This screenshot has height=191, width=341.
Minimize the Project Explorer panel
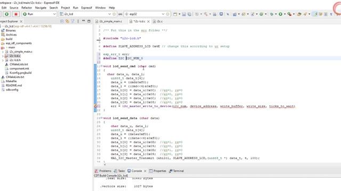[84, 21]
